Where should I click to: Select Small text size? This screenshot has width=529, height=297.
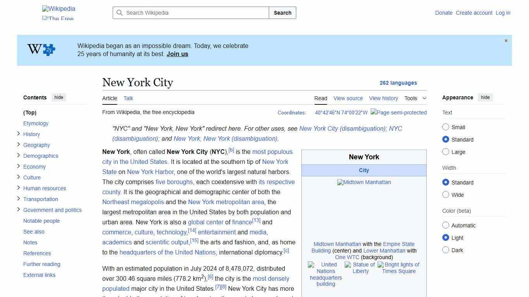pyautogui.click(x=446, y=127)
